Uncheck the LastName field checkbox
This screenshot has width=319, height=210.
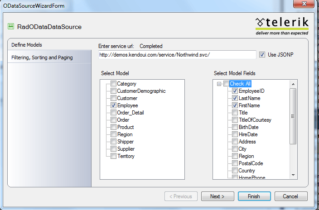pyautogui.click(x=235, y=98)
